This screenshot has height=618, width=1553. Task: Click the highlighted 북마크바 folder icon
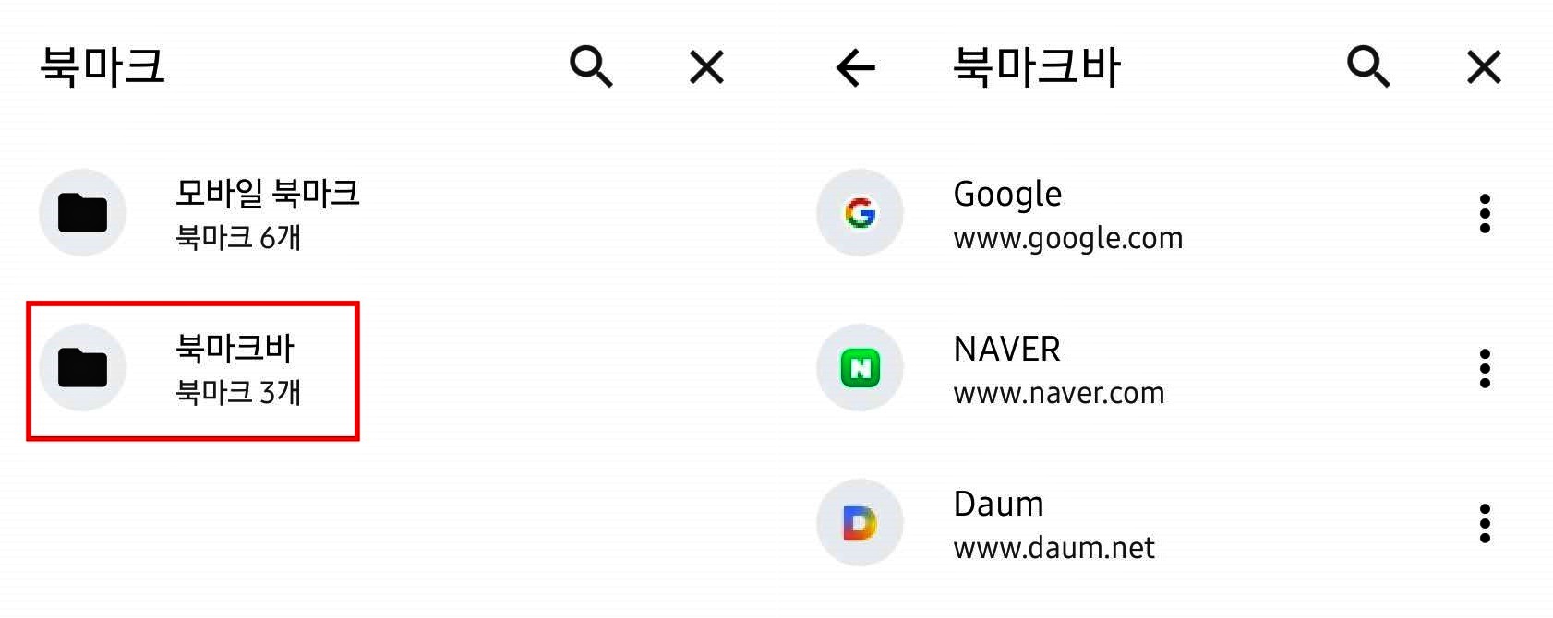coord(82,368)
